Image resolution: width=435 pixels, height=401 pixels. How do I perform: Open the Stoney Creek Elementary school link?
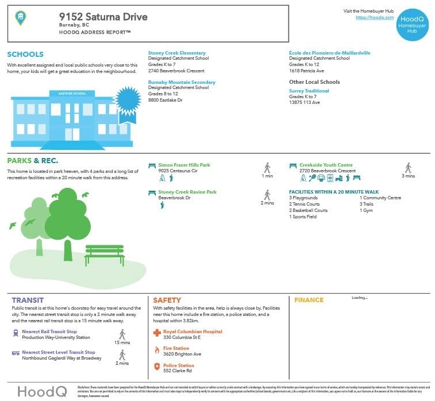pos(177,53)
